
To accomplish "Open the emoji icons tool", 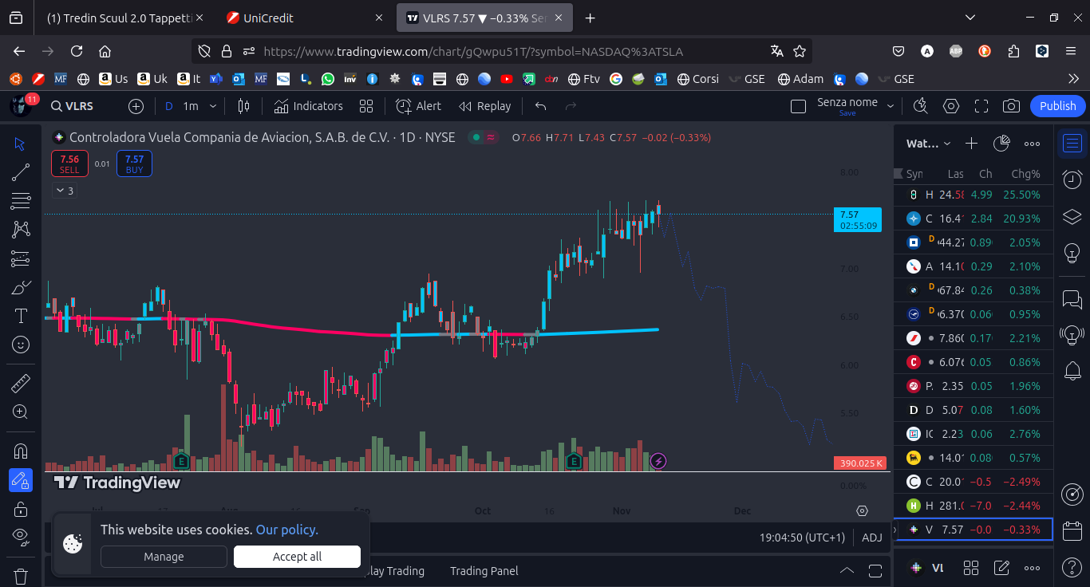I will [21, 345].
